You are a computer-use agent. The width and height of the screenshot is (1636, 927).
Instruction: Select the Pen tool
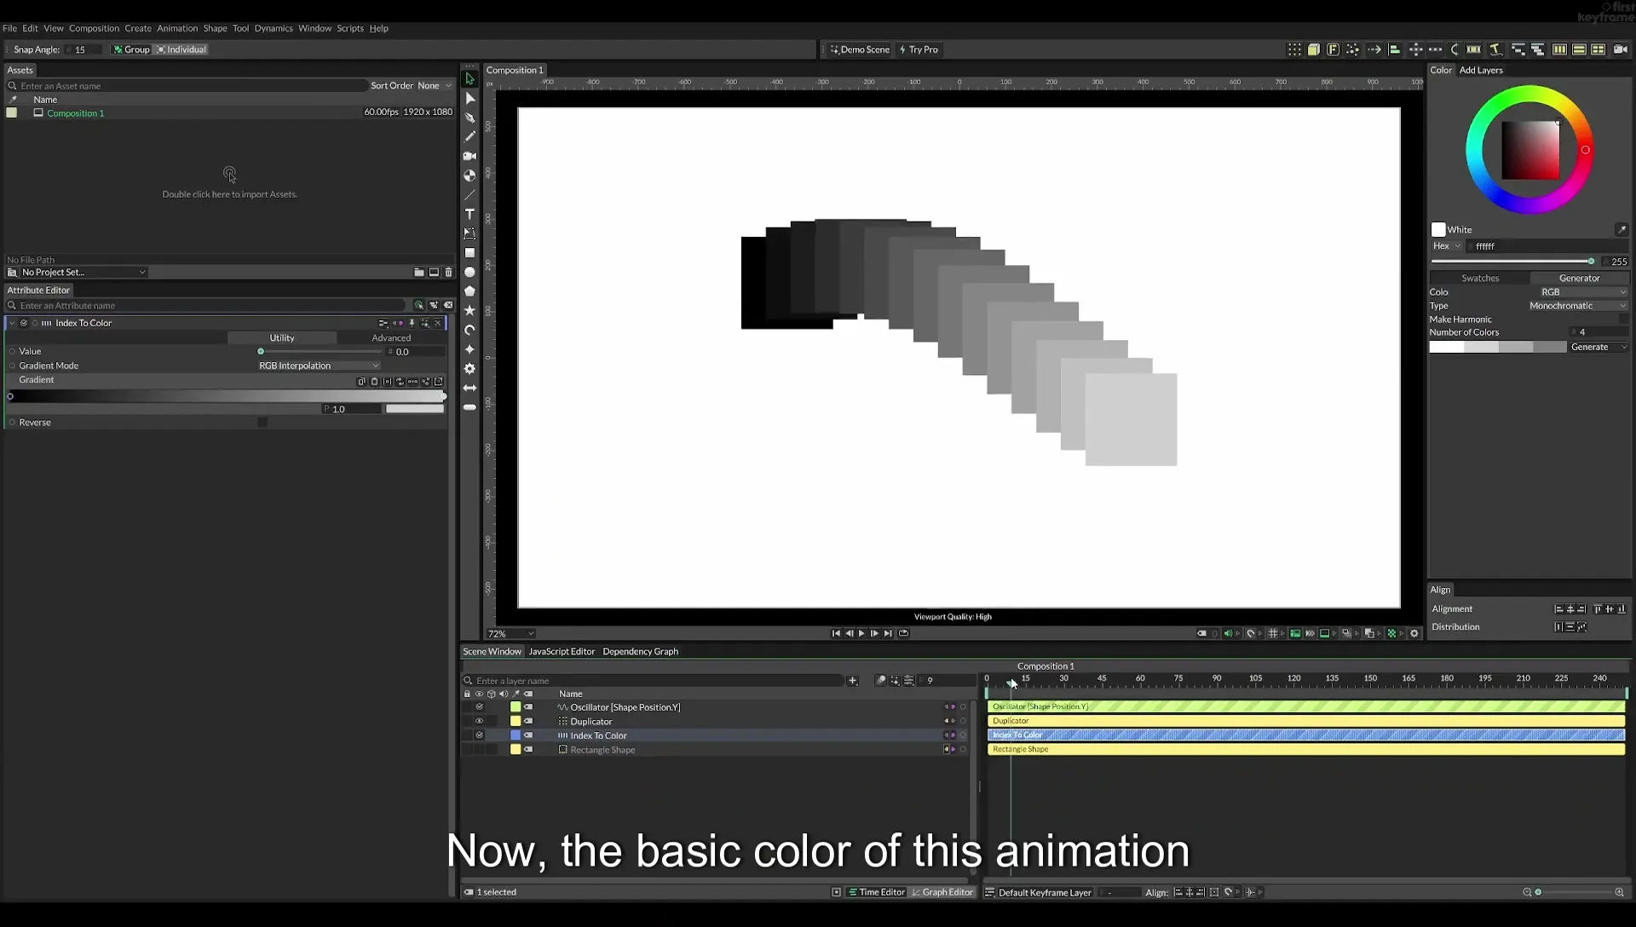(x=469, y=118)
